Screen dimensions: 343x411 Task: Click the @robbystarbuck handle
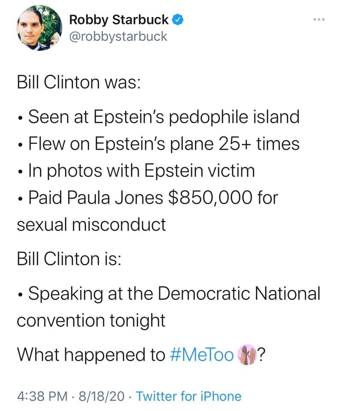coord(118,36)
